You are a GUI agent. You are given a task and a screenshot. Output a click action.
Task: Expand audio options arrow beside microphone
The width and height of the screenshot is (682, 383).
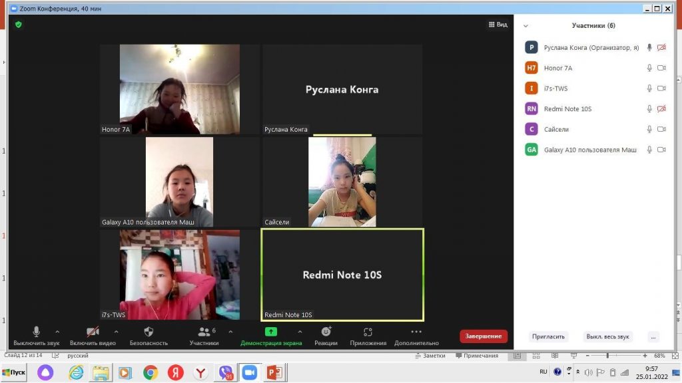pyautogui.click(x=57, y=331)
